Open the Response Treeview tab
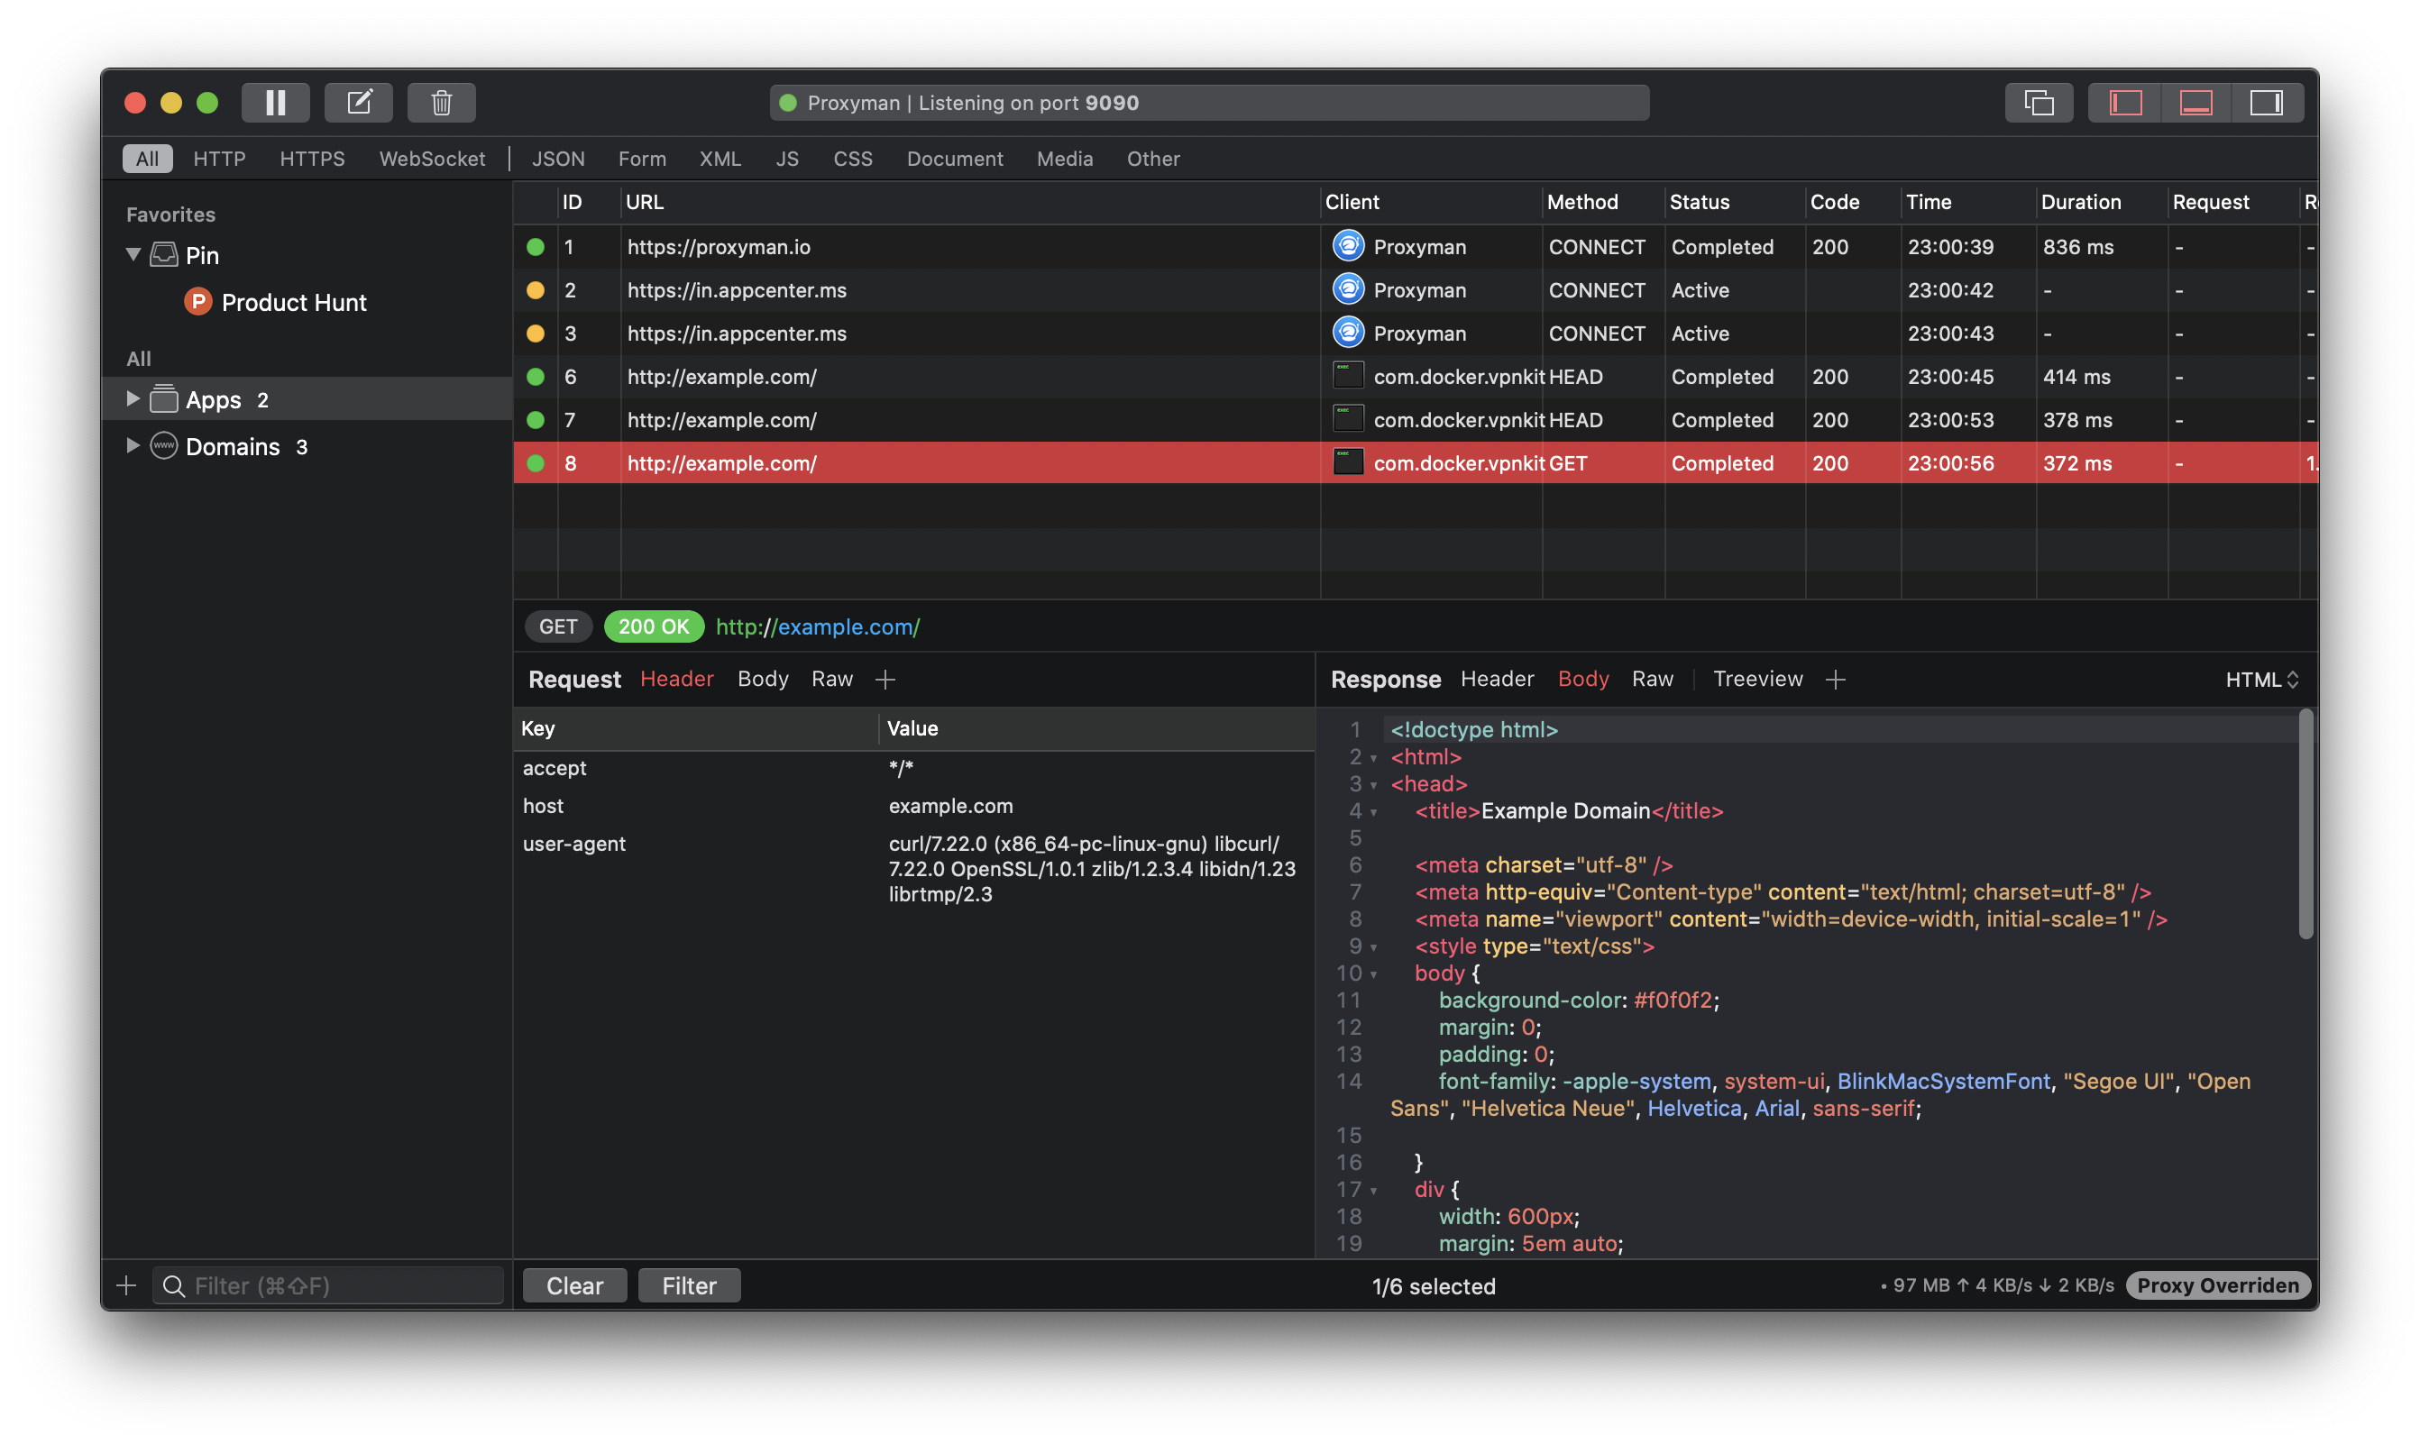Viewport: 2420px width, 1444px height. click(x=1757, y=678)
